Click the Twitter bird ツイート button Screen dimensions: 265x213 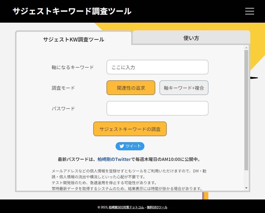[x=130, y=146]
